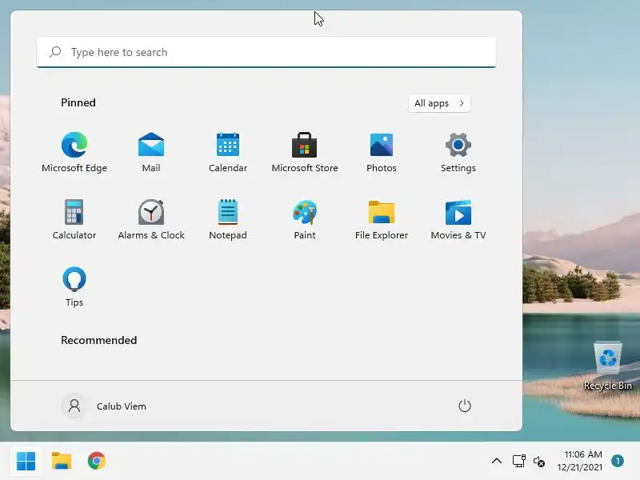This screenshot has height=480, width=640.
Task: Launch the Calculator app
Action: 74,219
